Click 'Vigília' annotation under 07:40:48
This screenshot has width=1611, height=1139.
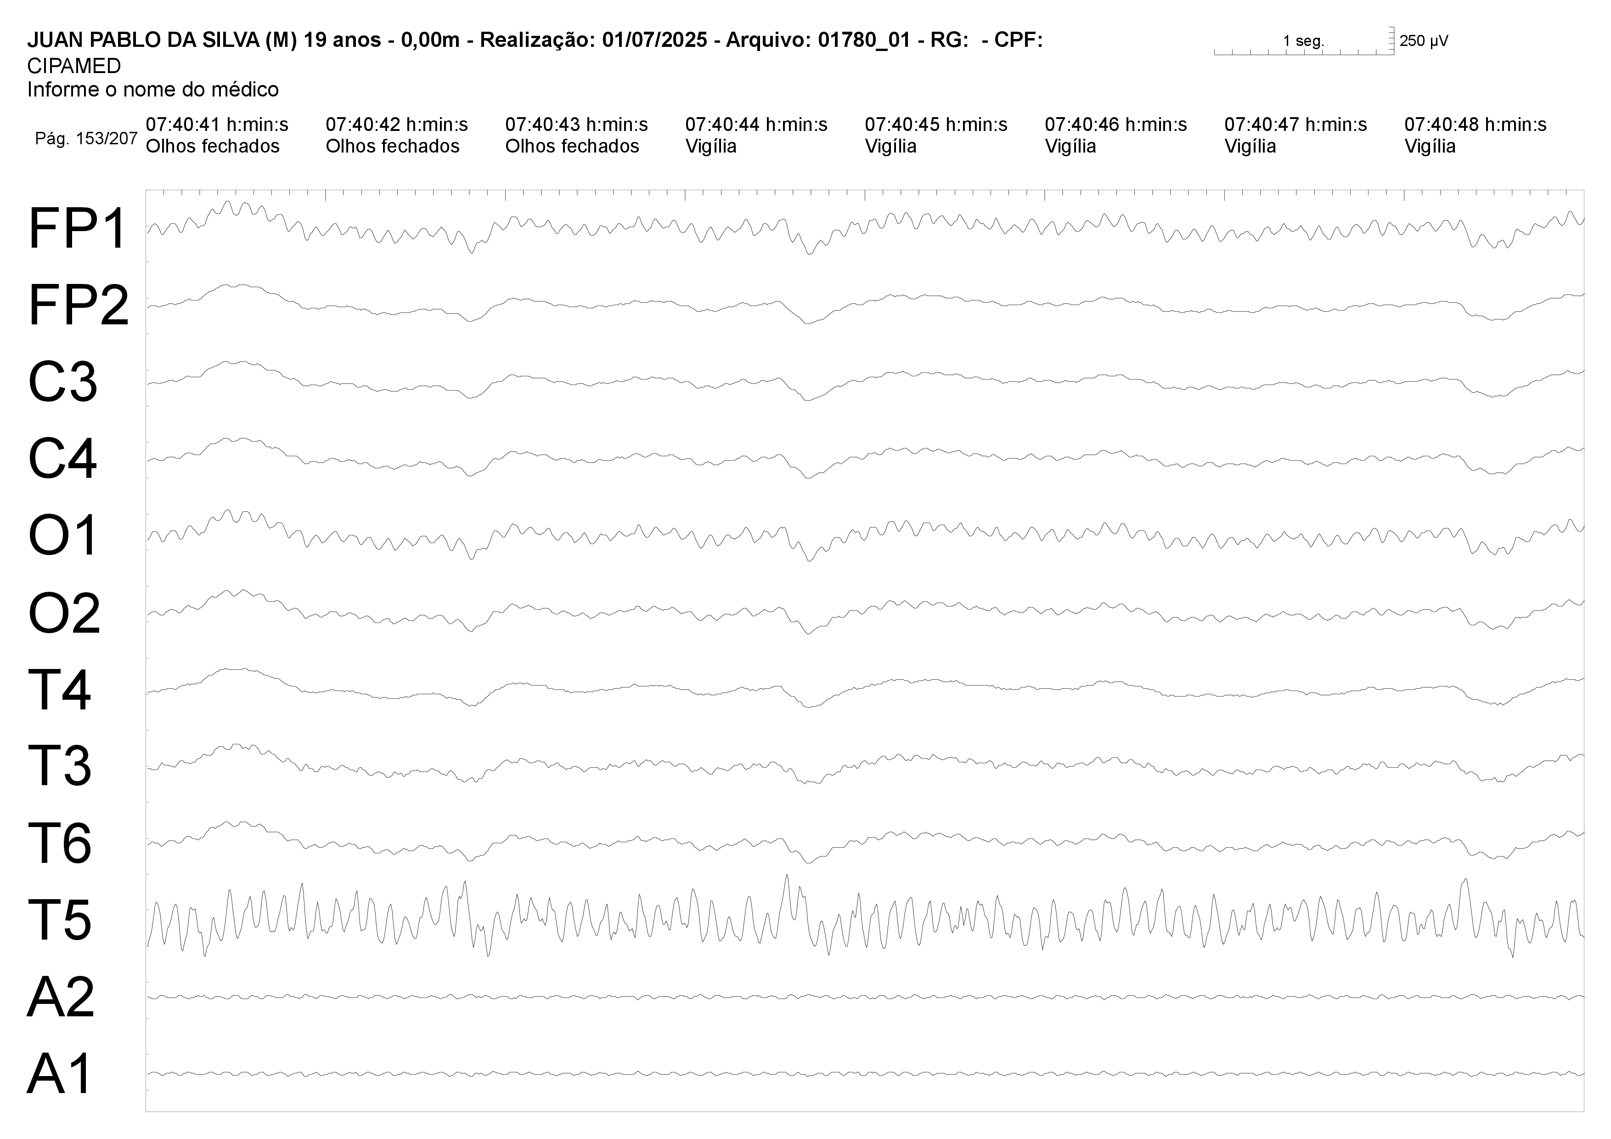click(1430, 147)
